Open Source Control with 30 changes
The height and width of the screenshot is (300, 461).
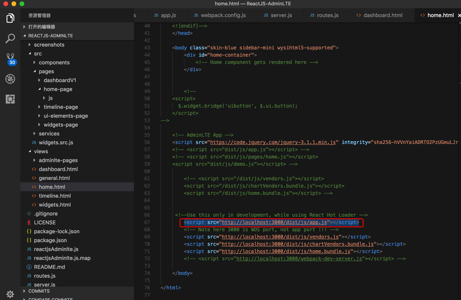10,59
